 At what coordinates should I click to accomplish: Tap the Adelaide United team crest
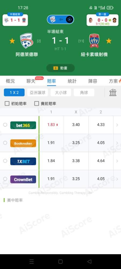point(26,41)
